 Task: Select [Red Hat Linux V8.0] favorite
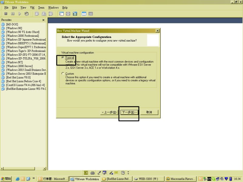(18, 77)
